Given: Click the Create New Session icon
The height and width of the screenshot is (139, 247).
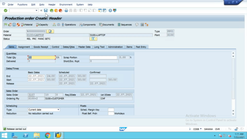Looking at the screenshot, I should (100, 10).
